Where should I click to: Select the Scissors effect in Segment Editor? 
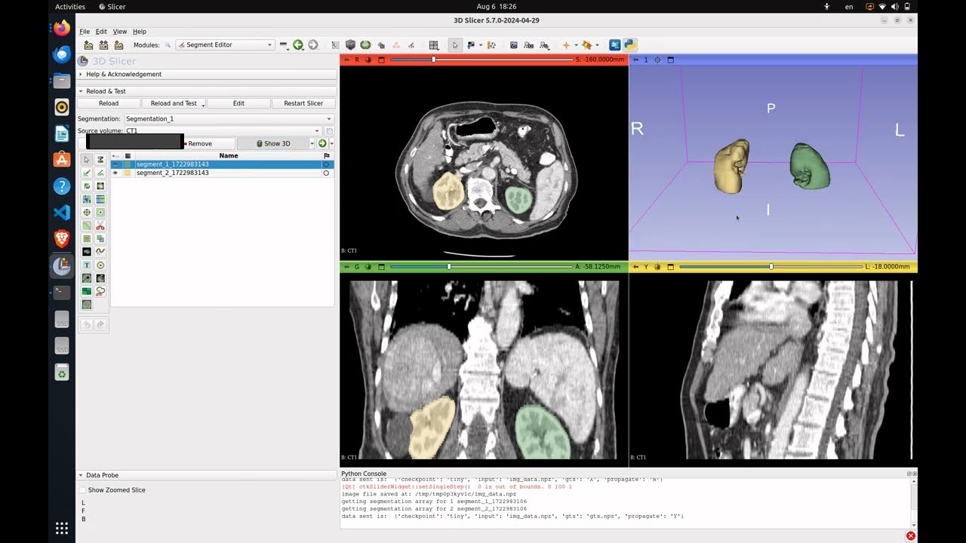click(x=100, y=225)
